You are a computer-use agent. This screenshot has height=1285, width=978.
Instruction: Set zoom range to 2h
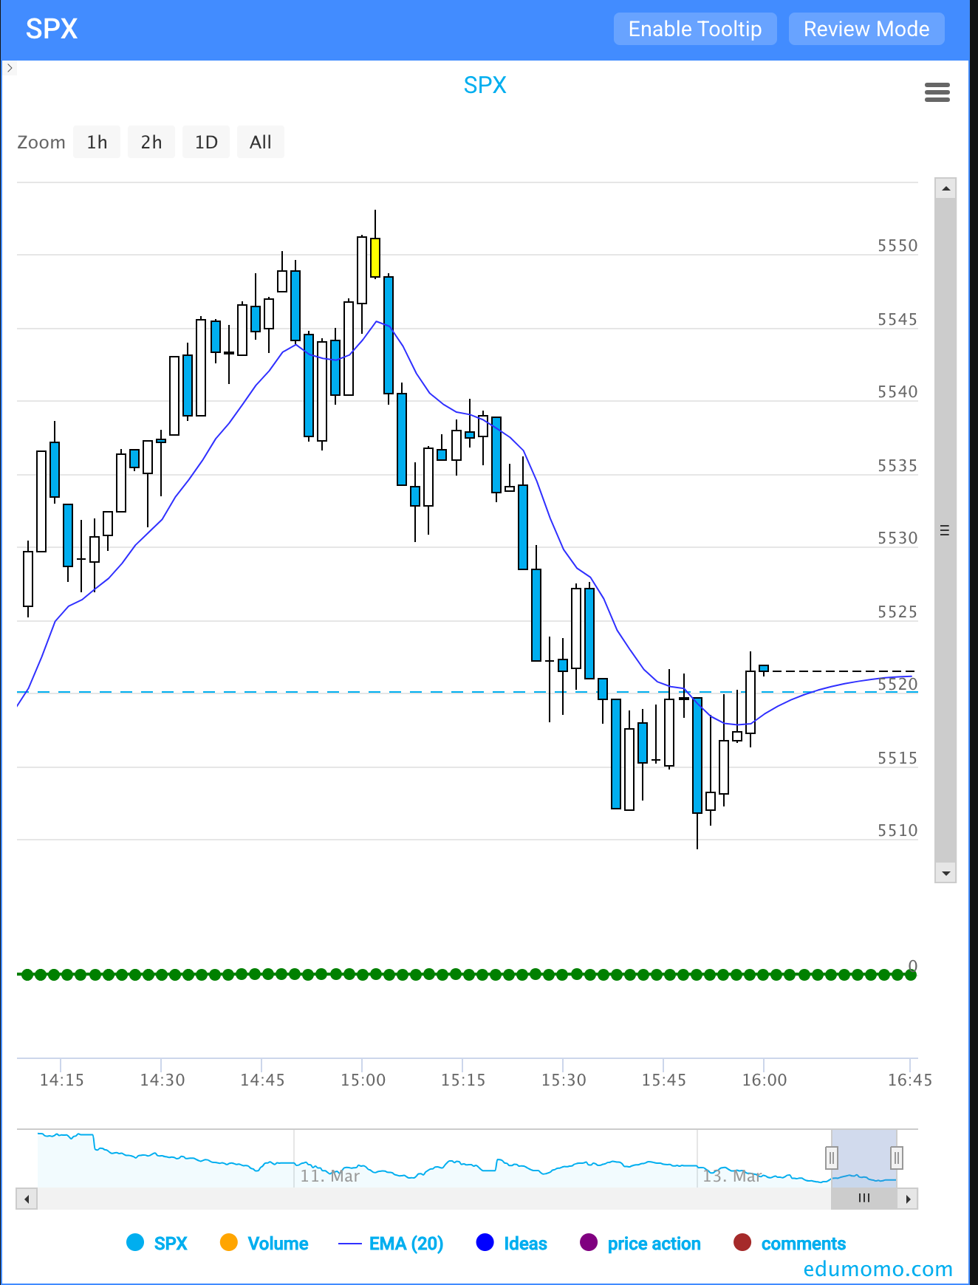pos(151,142)
